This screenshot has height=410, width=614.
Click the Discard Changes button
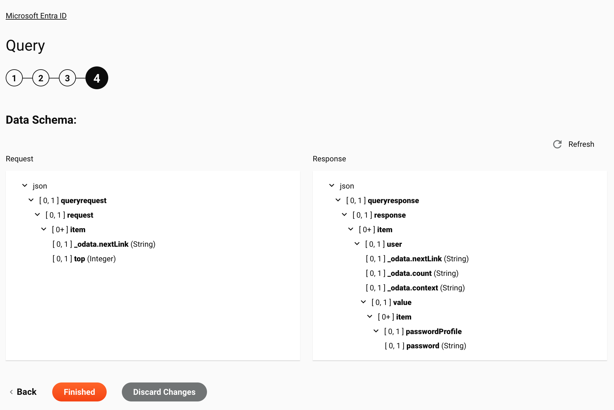164,392
